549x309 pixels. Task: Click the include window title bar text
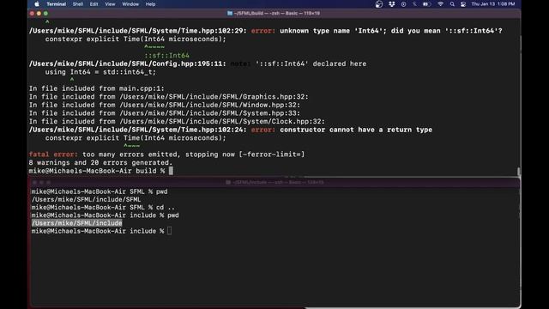tap(278, 182)
